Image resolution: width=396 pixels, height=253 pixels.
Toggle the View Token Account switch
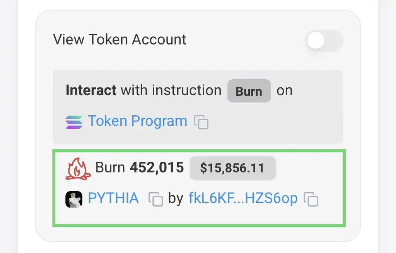pyautogui.click(x=324, y=40)
